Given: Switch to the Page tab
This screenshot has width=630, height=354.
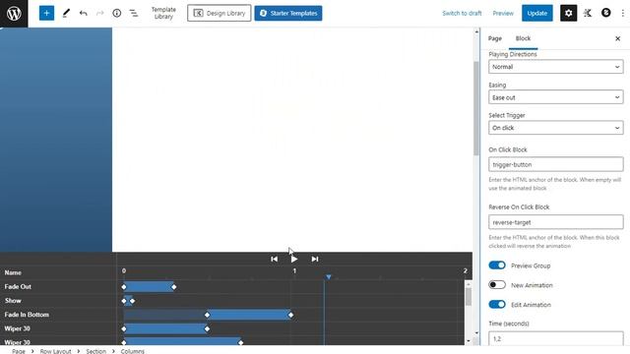Looking at the screenshot, I should tap(495, 38).
